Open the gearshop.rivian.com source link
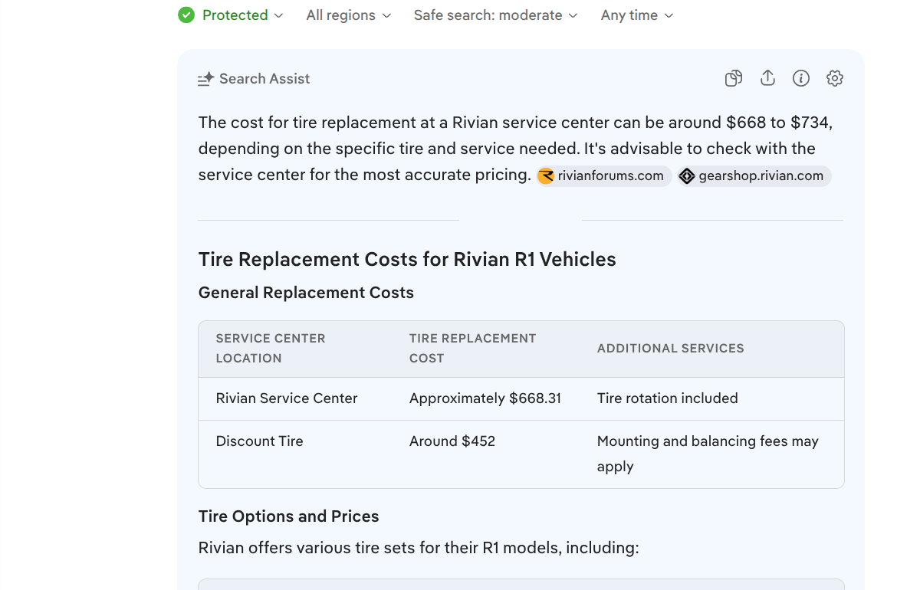Screen dimensions: 897x590 (x=761, y=176)
